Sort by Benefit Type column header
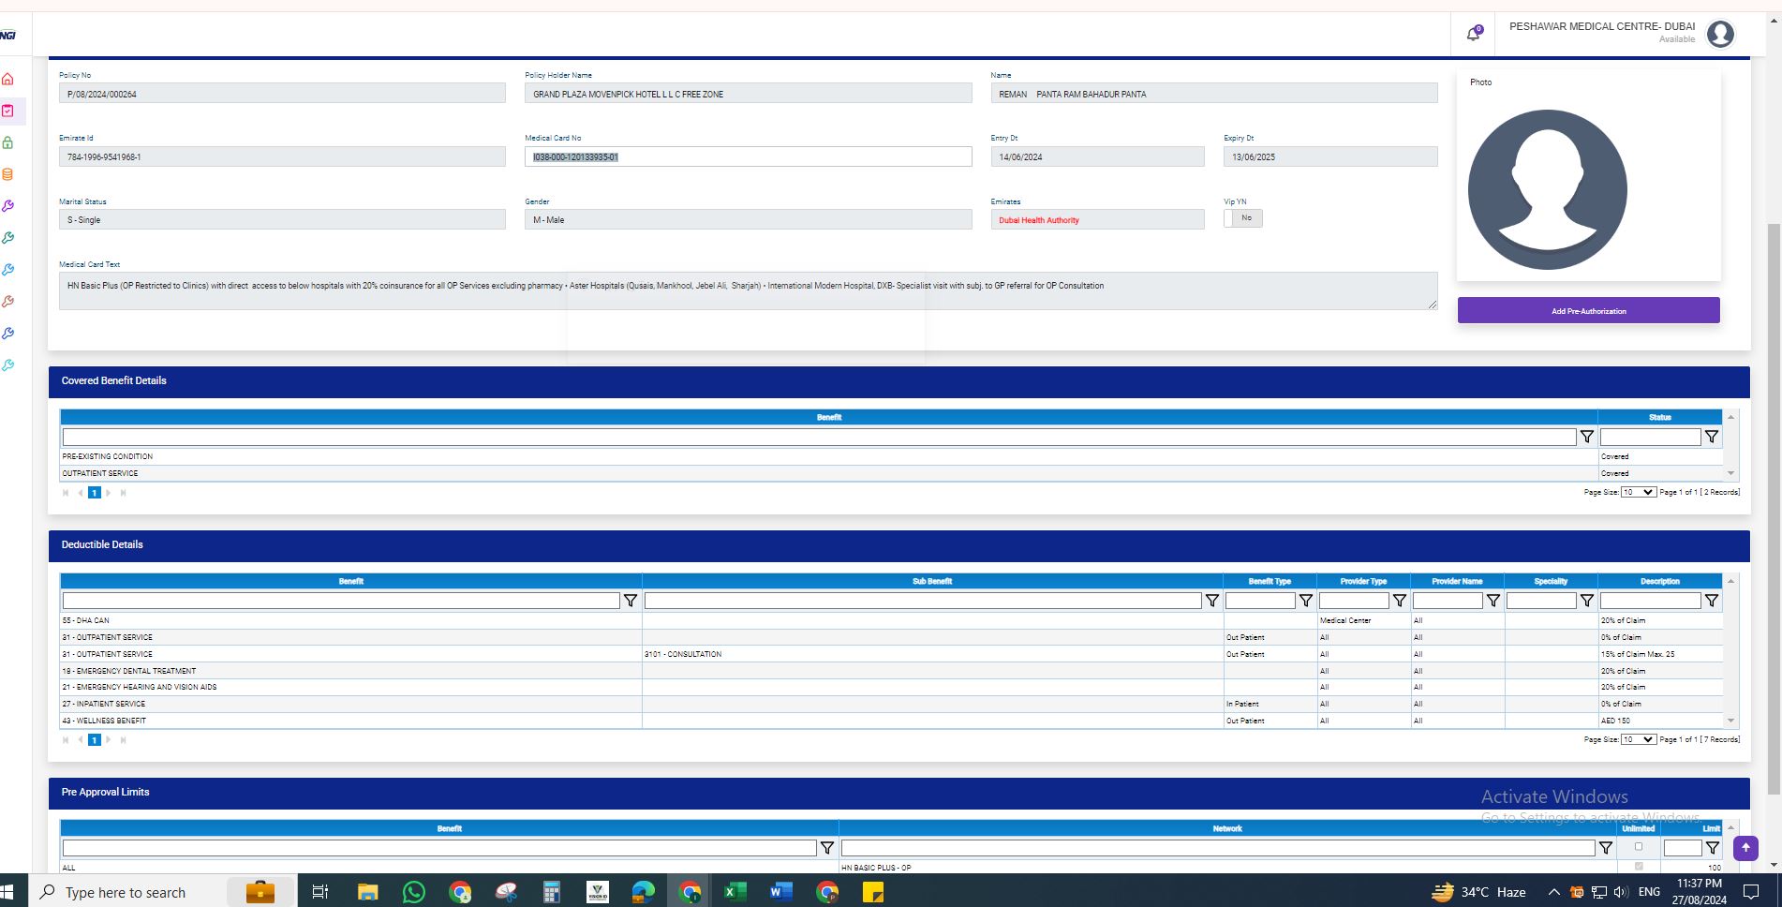 tap(1269, 581)
